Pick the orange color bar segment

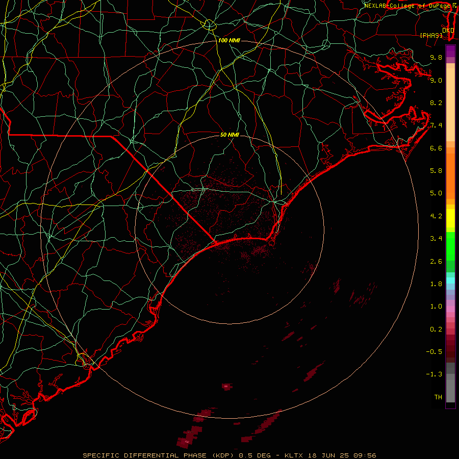(450, 176)
